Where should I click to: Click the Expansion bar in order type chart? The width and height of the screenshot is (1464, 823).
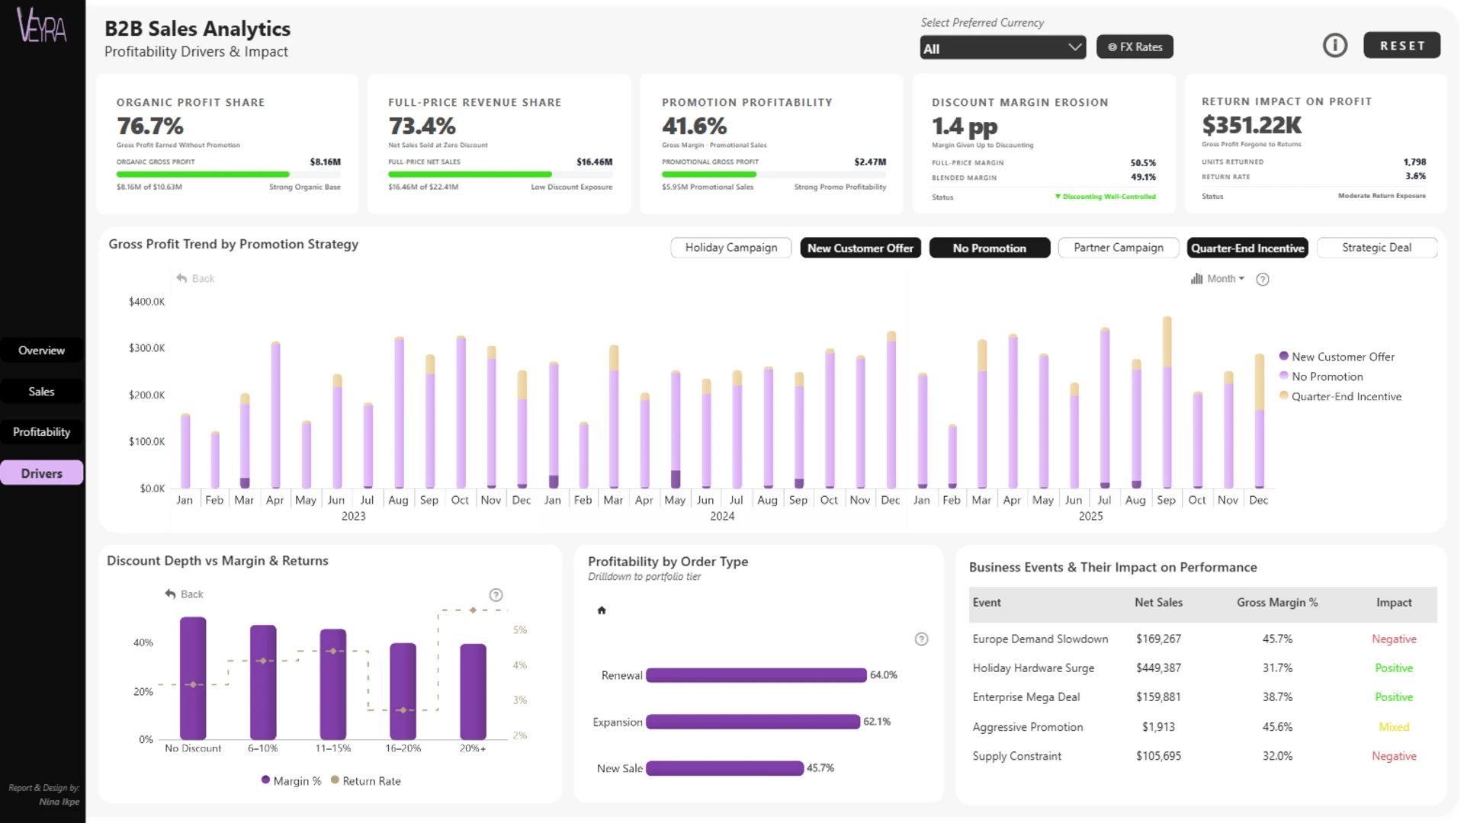[753, 722]
